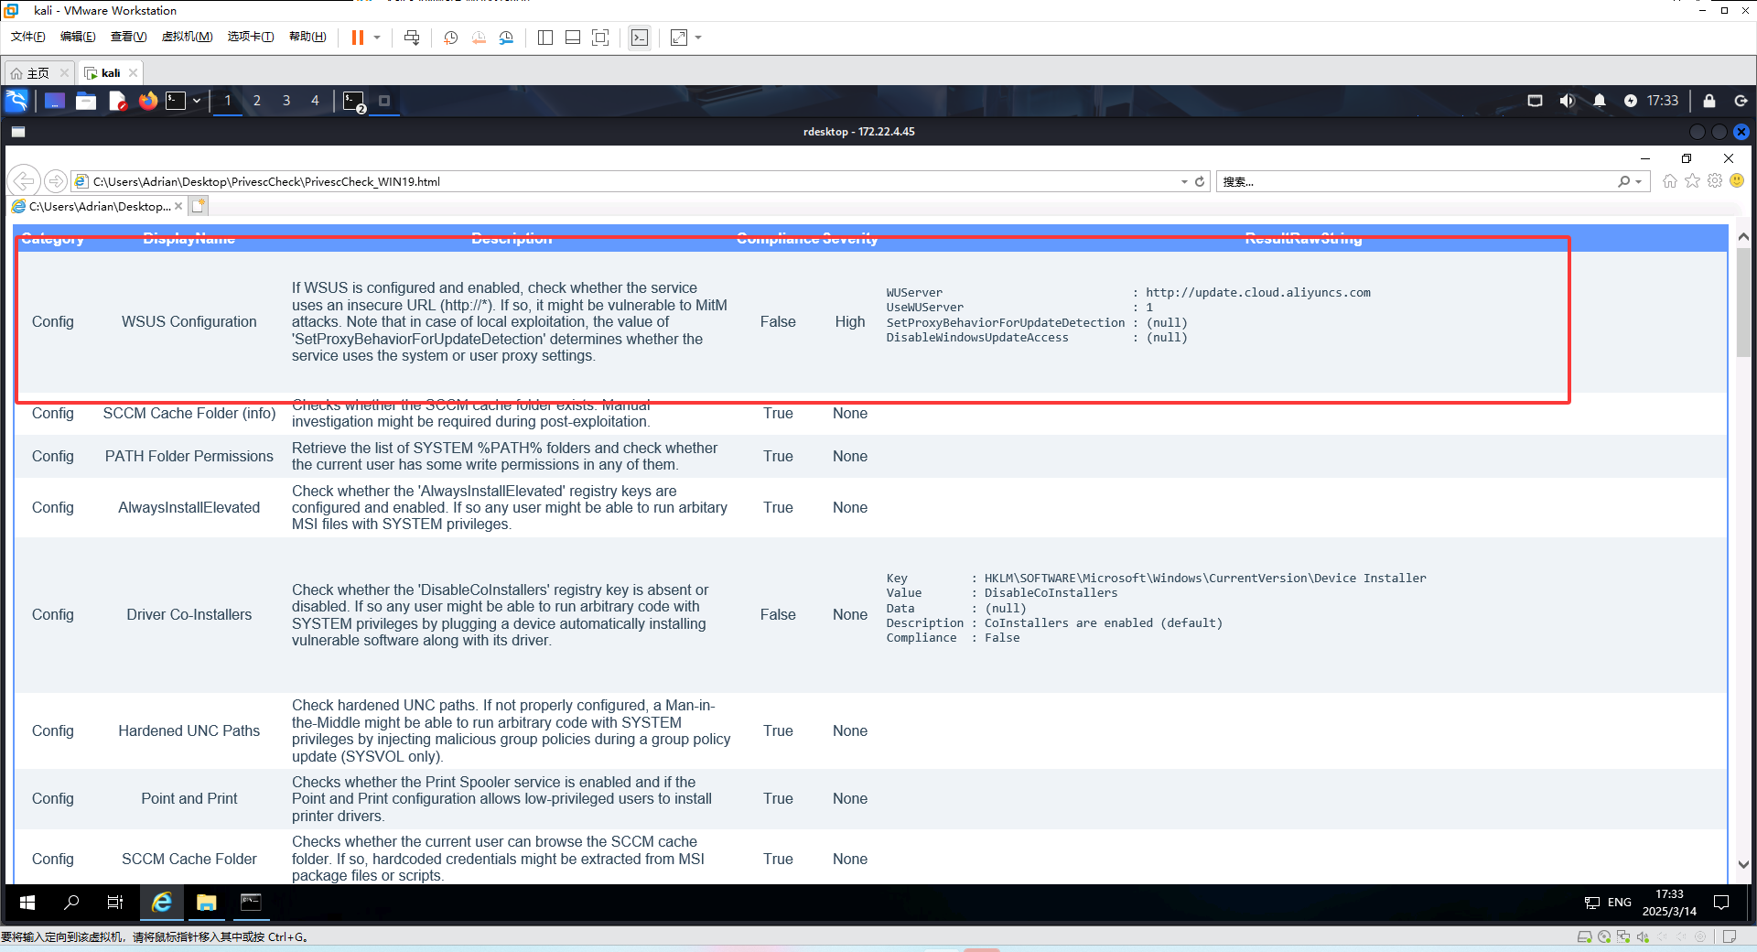Click in the IE 搜索 search box
Screen dimensions: 1757x952
pyautogui.click(x=1414, y=181)
